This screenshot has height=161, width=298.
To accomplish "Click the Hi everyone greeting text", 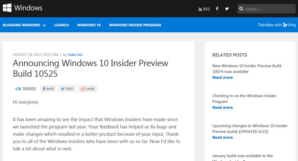I will [26, 102].
